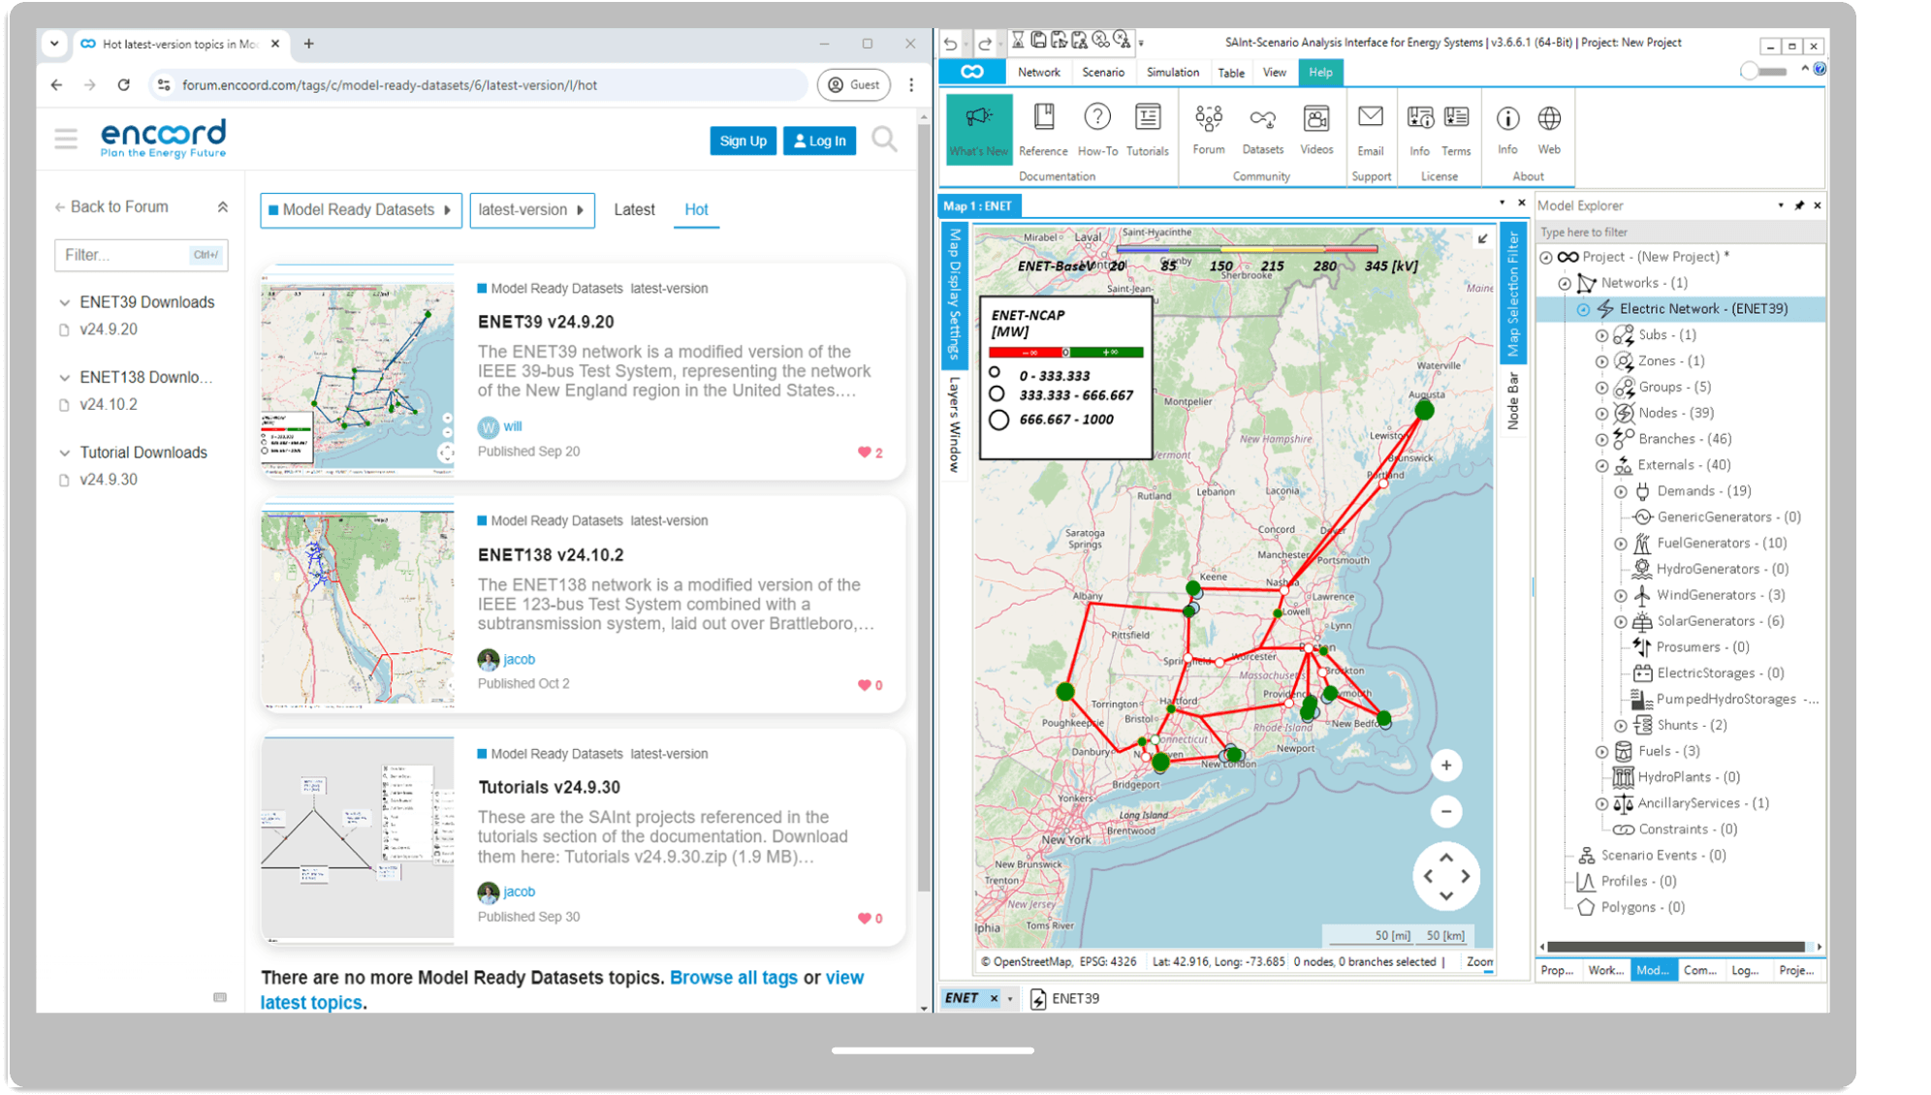1931x1095 pixels.
Task: Switch to the Simulation ribbon tab
Action: (x=1172, y=73)
